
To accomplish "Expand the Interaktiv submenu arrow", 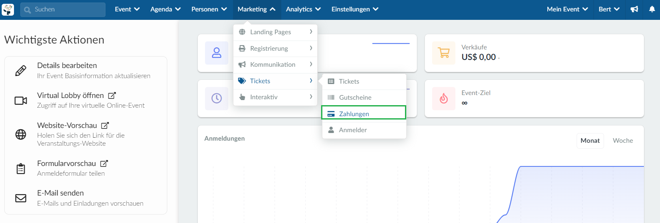I will click(x=311, y=97).
